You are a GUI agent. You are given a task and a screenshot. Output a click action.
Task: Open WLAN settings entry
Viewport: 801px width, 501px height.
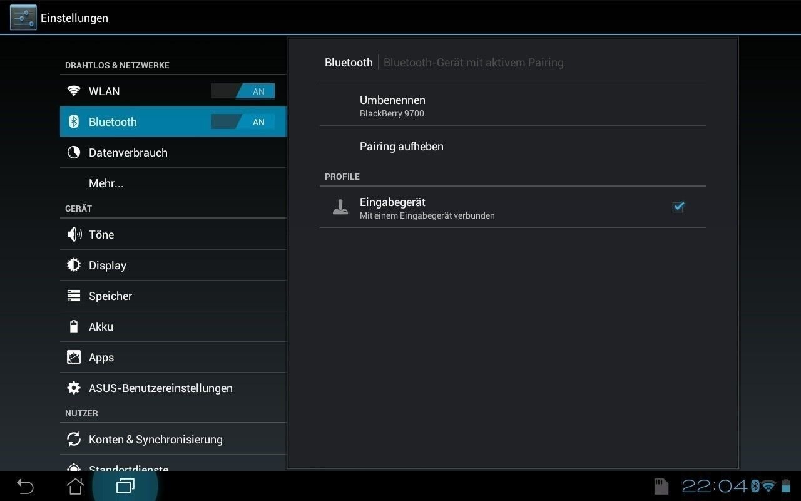(x=173, y=91)
